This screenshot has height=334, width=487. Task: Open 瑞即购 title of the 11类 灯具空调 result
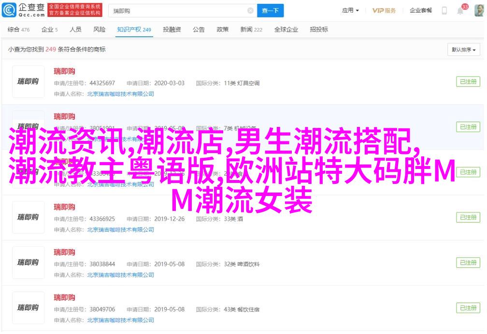coord(64,71)
